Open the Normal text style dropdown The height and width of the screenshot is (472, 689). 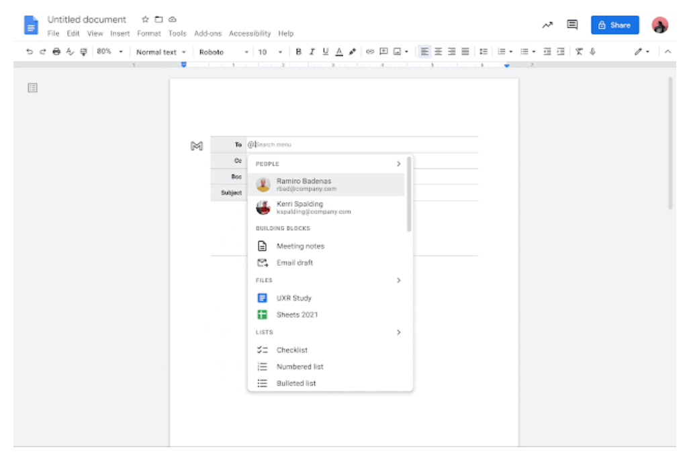coord(161,52)
